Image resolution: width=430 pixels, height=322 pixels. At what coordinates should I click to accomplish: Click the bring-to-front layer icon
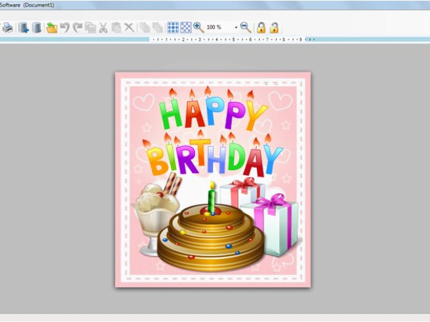(x=144, y=28)
